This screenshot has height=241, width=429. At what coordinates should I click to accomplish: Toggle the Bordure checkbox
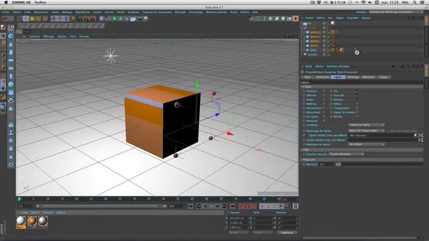[x=357, y=100]
